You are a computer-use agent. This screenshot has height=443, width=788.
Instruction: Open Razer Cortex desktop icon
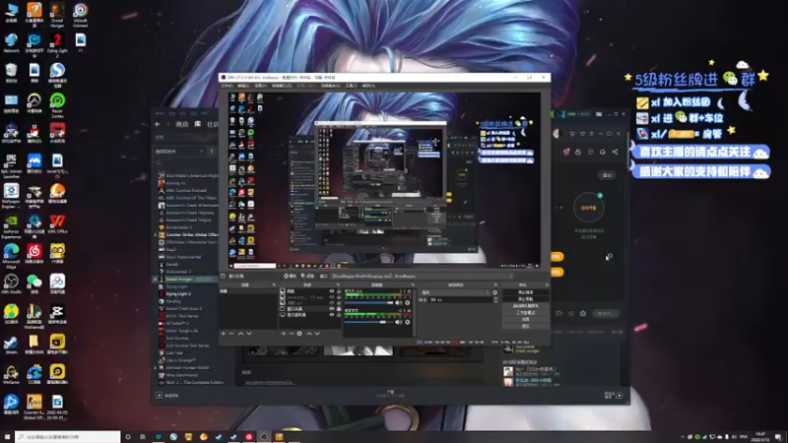point(57,106)
